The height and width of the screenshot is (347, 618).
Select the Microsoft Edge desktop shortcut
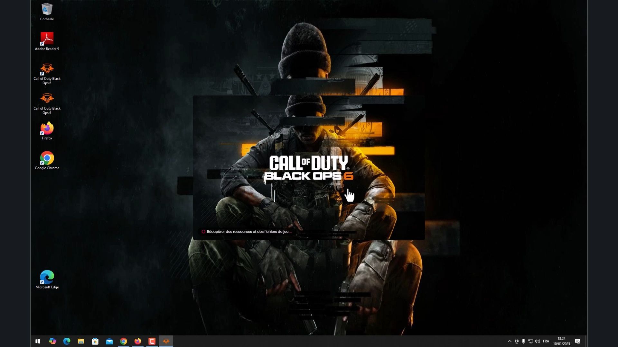[47, 280]
